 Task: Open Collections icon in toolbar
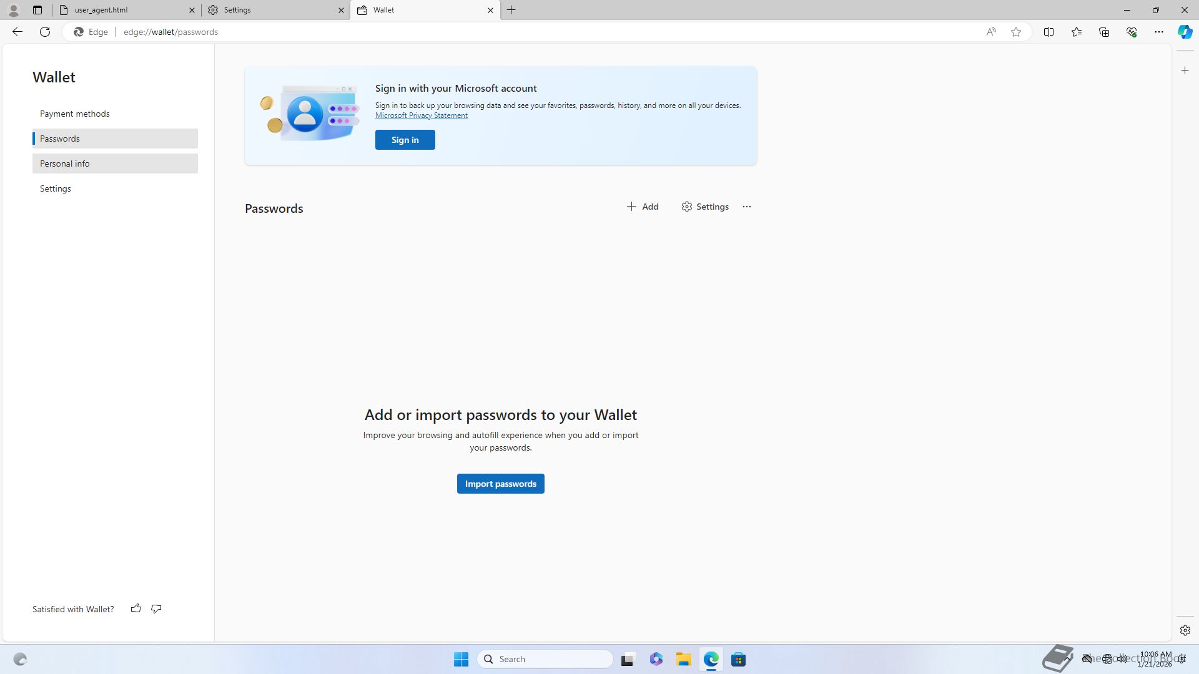click(x=1104, y=32)
